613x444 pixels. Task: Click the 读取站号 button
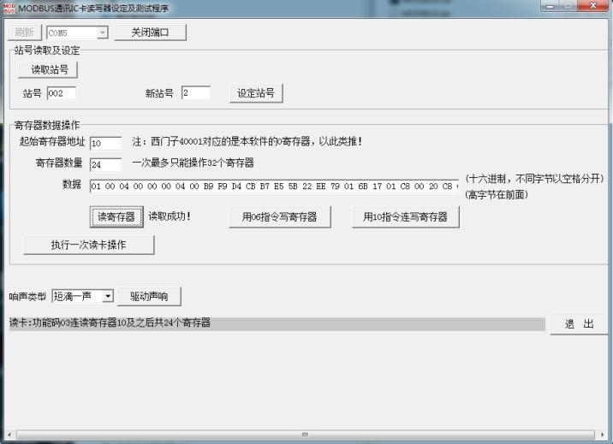coord(49,69)
